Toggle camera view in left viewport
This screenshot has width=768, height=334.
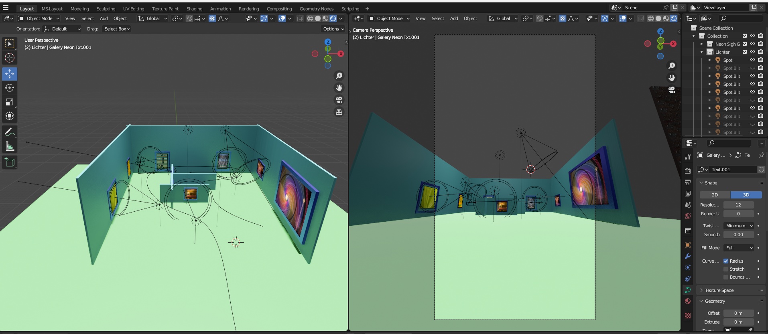[x=339, y=100]
